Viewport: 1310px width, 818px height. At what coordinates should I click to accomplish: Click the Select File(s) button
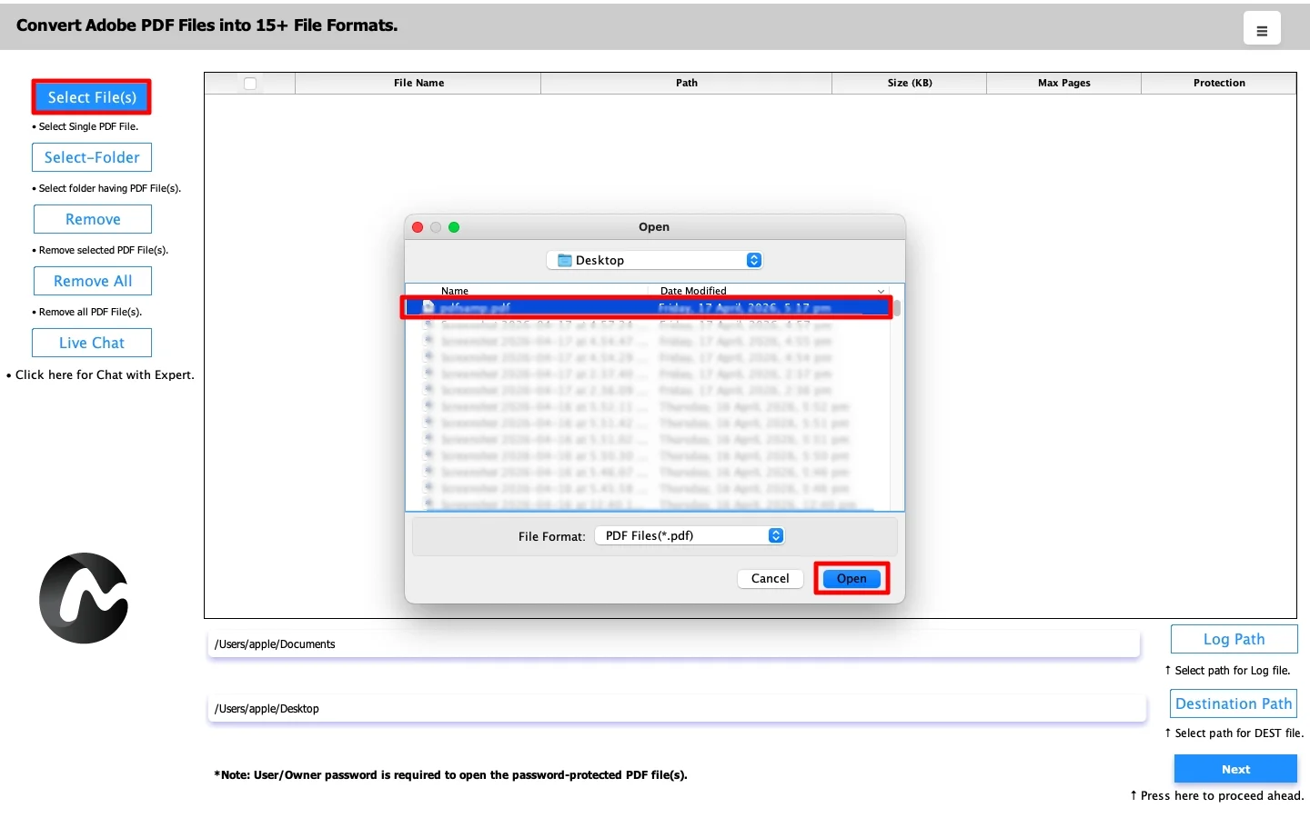(x=92, y=97)
